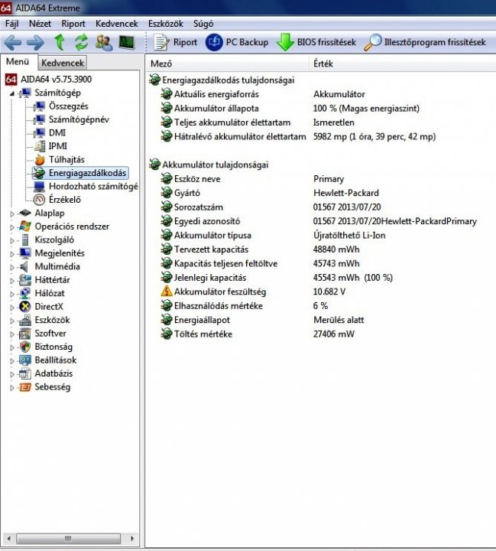Viewport: 496px width, 551px height.
Task: Click the PC Backup toolbar label
Action: point(247,42)
